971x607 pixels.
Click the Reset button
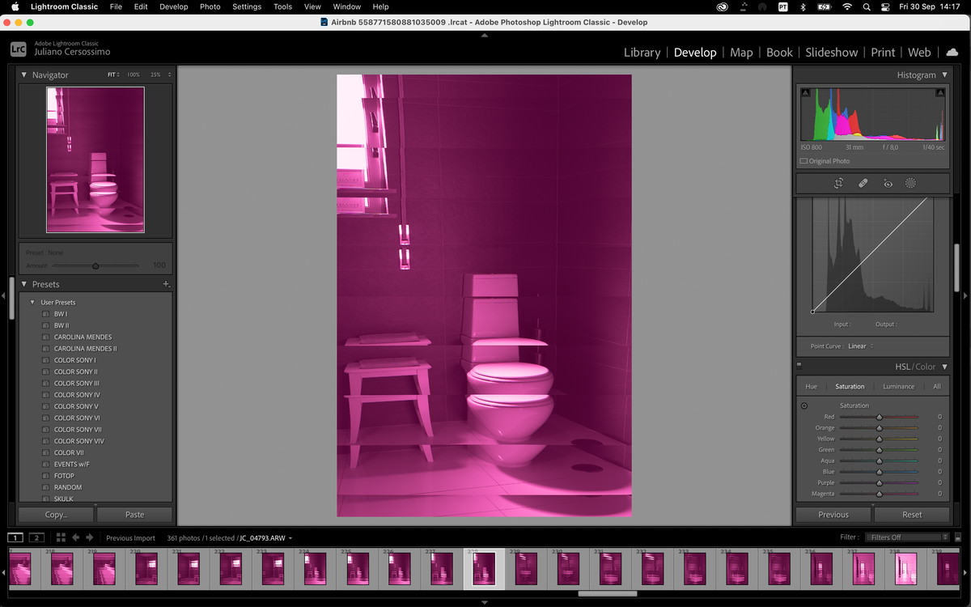coord(912,514)
